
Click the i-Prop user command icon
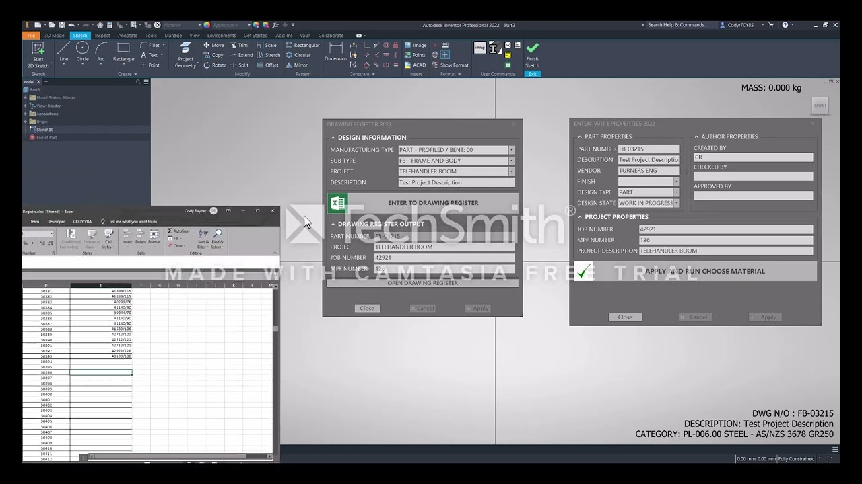479,48
